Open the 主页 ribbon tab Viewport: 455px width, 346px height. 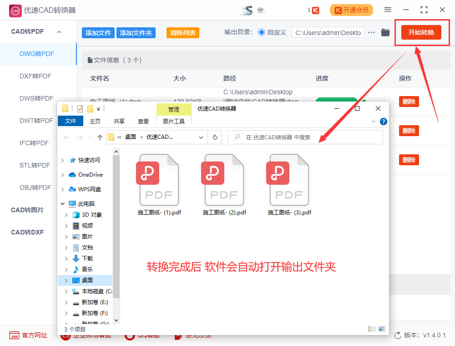[x=95, y=122]
